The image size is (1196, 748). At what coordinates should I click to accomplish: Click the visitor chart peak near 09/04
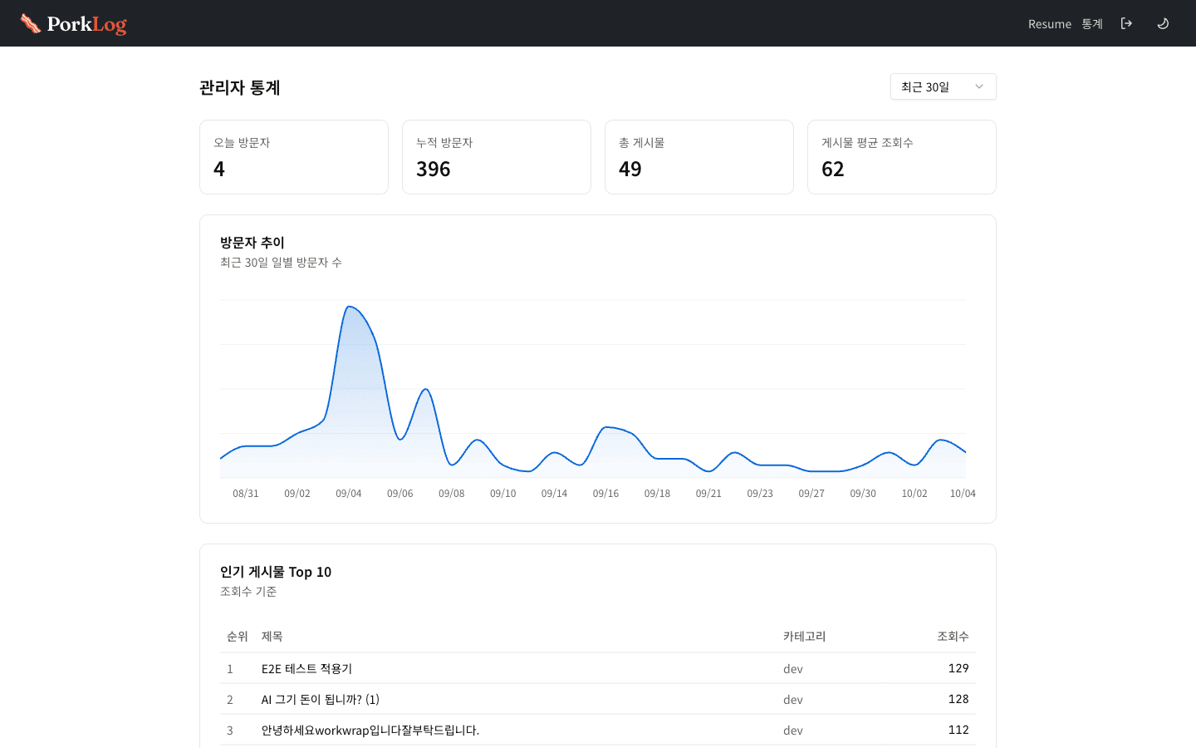click(350, 307)
